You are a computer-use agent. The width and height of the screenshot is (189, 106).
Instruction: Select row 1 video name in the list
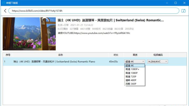point(54,62)
